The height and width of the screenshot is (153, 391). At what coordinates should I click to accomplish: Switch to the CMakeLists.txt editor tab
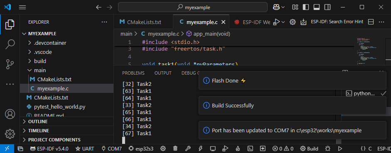[x=143, y=22]
